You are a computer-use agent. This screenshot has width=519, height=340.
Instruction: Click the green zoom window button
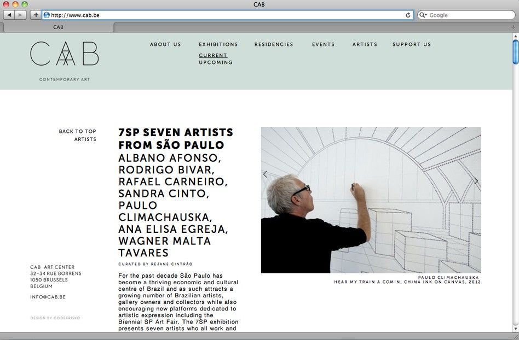click(25, 4)
